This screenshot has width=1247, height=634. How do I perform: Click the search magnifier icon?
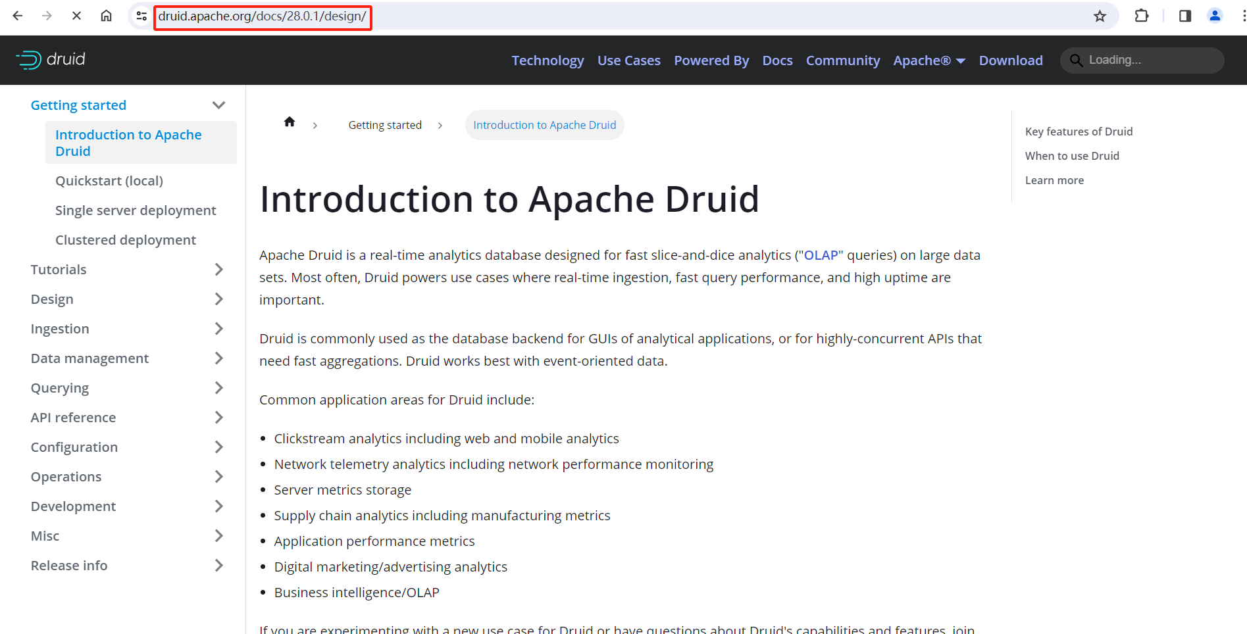coord(1076,61)
